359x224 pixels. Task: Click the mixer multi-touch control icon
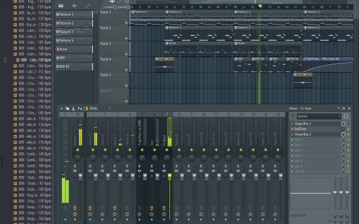click(x=67, y=109)
